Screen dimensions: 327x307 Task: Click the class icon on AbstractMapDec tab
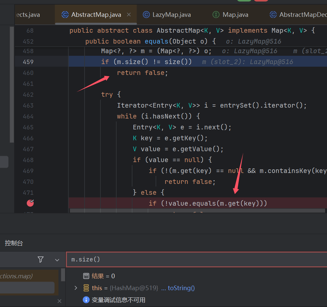(x=273, y=15)
